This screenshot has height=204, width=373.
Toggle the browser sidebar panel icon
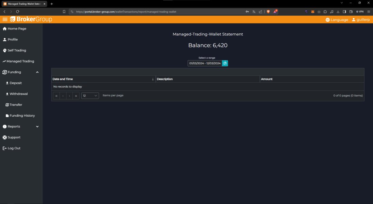(x=344, y=12)
